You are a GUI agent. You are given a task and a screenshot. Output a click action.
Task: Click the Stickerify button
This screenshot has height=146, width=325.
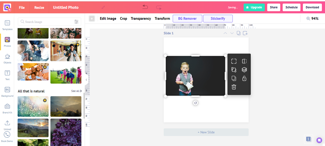click(218, 18)
